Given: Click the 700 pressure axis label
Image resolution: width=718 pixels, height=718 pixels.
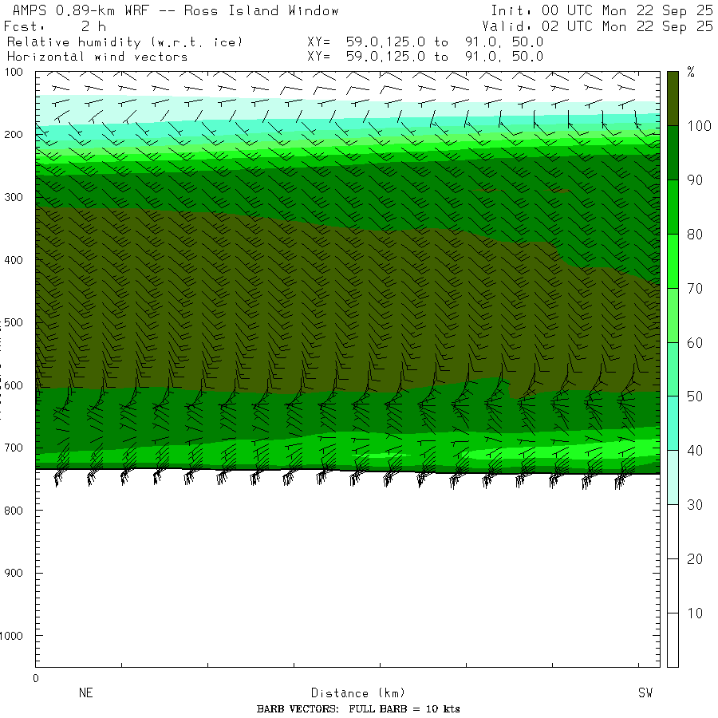Looking at the screenshot, I should (x=14, y=448).
